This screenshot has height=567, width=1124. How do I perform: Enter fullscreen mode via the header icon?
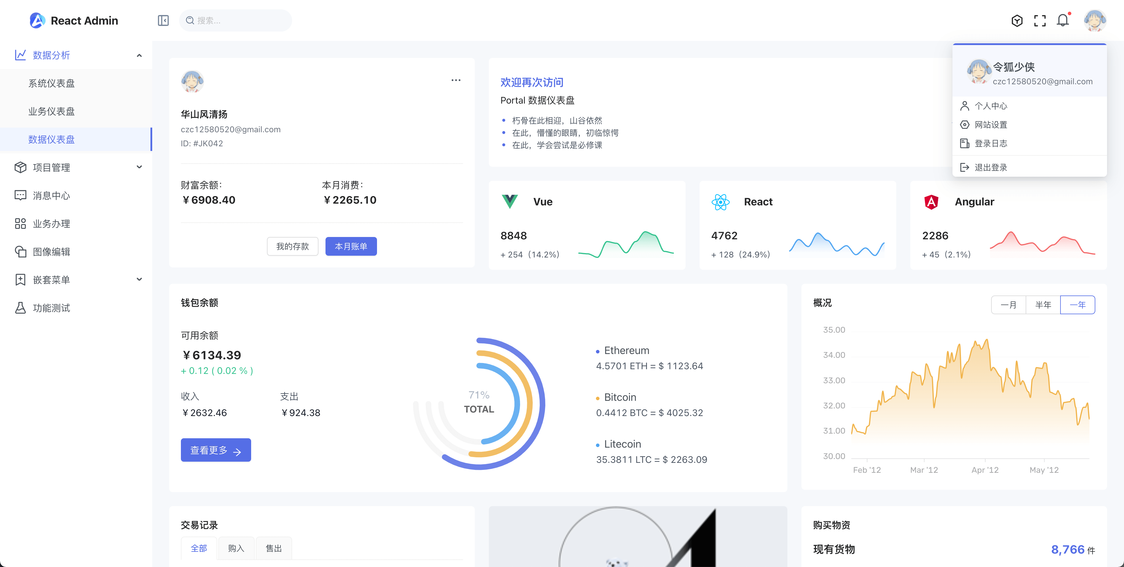click(1040, 20)
